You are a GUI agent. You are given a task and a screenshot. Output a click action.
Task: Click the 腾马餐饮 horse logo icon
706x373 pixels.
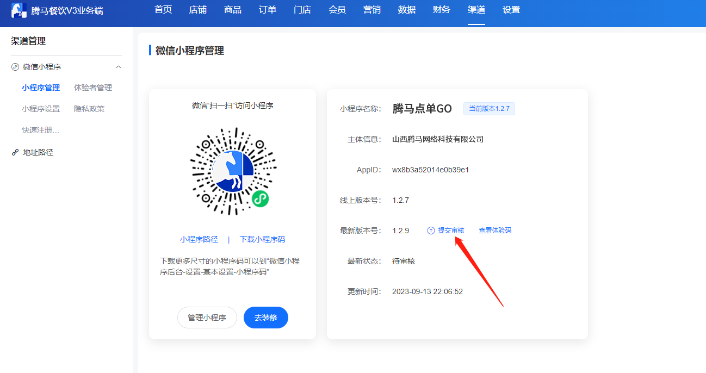point(19,10)
